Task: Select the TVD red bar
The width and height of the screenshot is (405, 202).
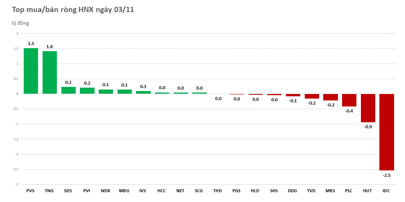Action: pos(312,96)
